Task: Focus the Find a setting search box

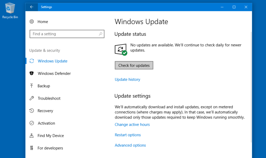Action: (x=63, y=34)
